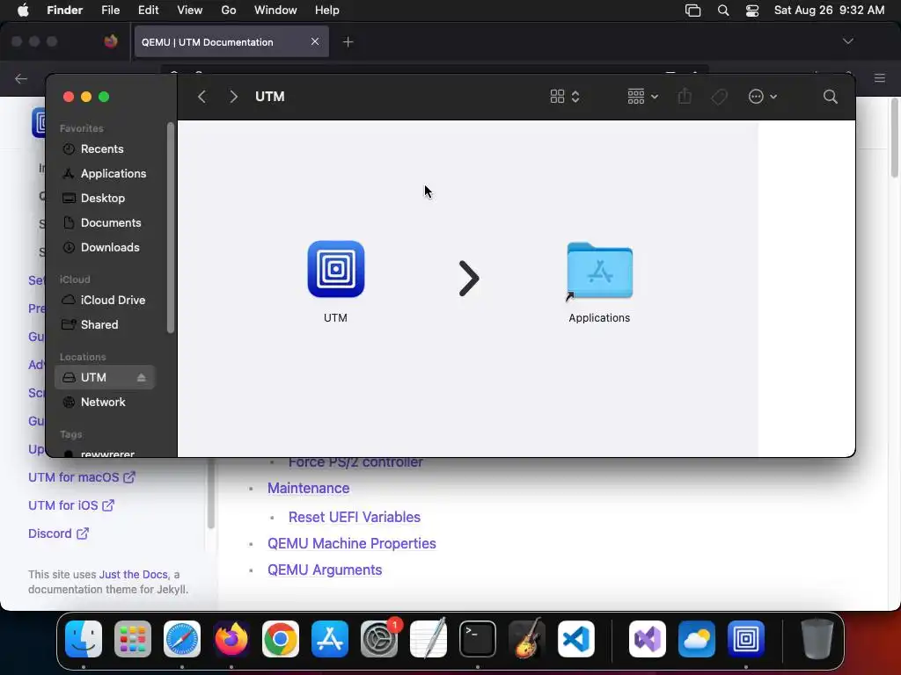Click the Share icon in Finder toolbar

tap(685, 97)
